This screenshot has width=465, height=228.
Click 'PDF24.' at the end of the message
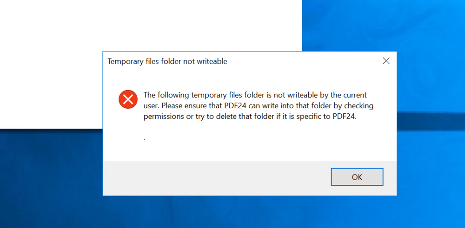[x=345, y=117]
